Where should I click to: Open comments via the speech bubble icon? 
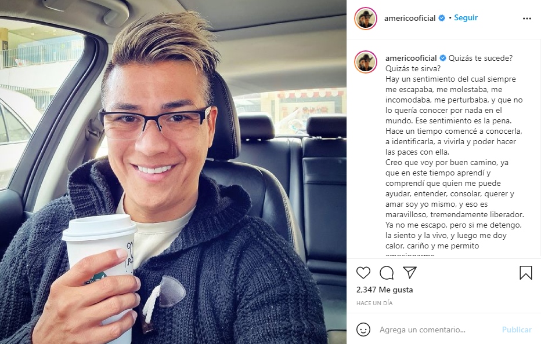387,273
